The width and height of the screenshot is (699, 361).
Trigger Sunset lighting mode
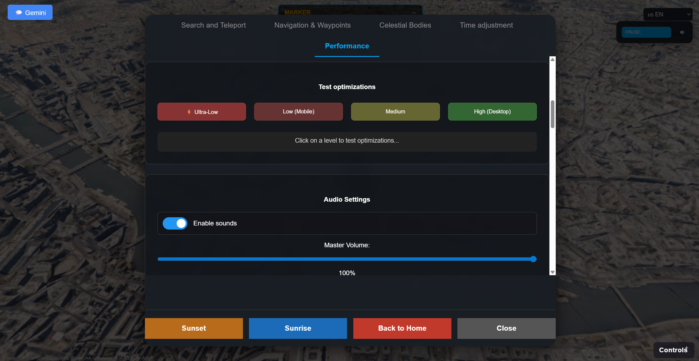(194, 328)
